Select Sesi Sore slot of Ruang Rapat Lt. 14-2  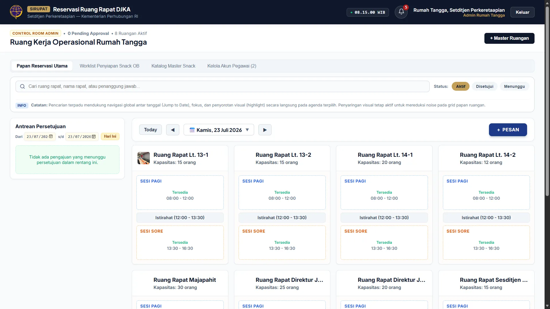point(486,243)
